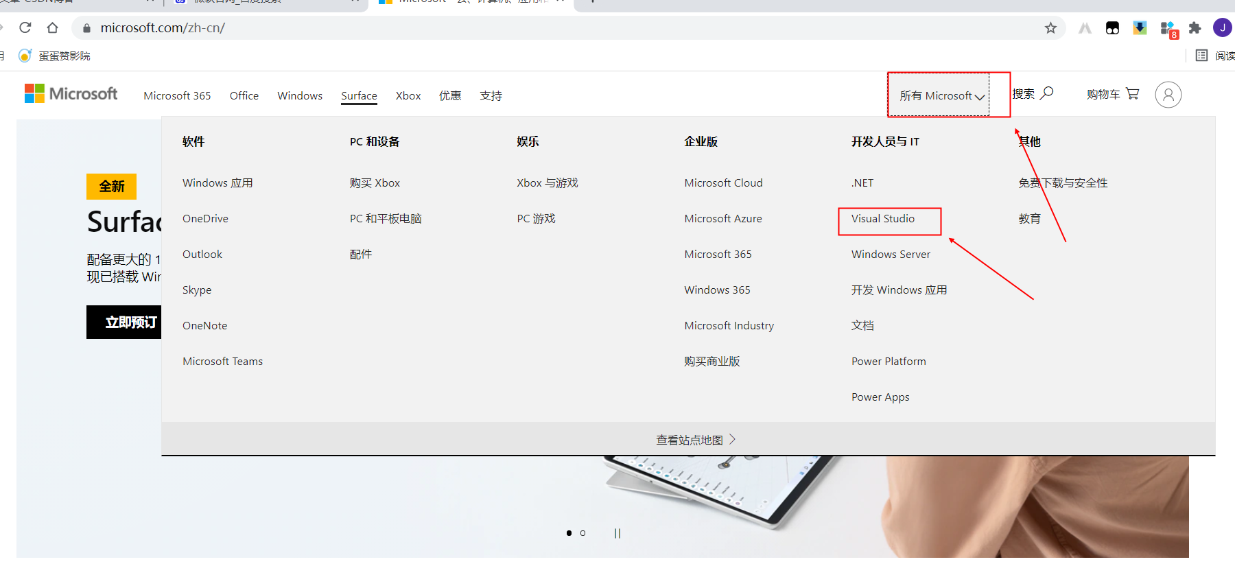Open the 蛋蛋赞影院 bookmark

pos(54,56)
